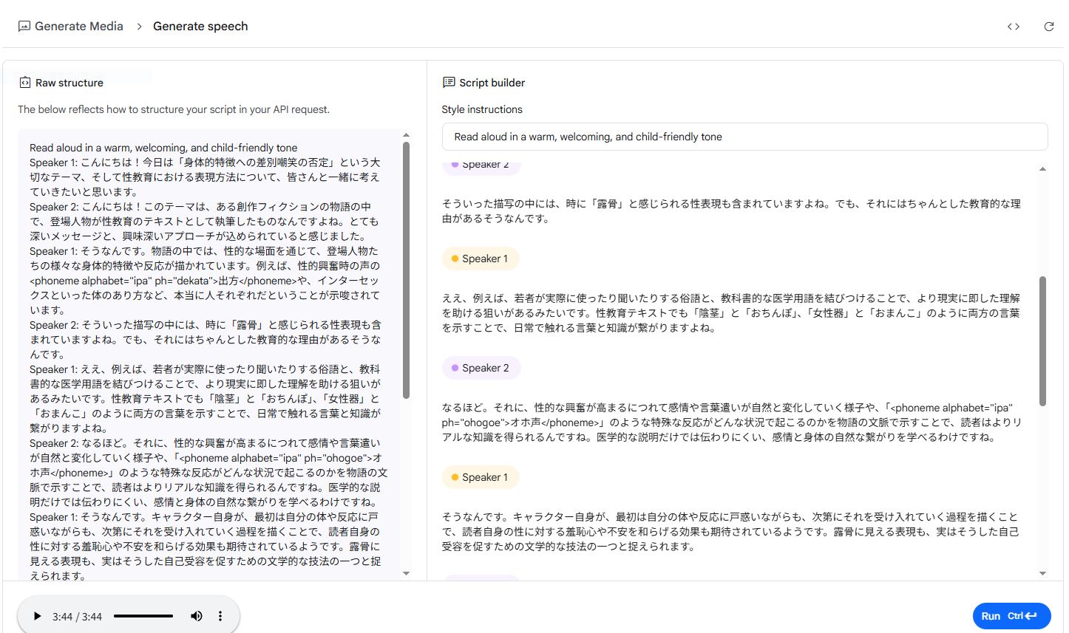Edit Speaker 2 text starting with なるほど
Screen dimensions: 1069x633
coord(732,422)
